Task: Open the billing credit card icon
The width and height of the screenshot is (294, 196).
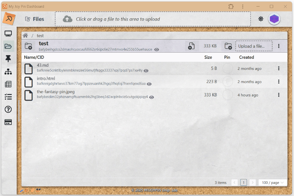Action: tap(8, 122)
